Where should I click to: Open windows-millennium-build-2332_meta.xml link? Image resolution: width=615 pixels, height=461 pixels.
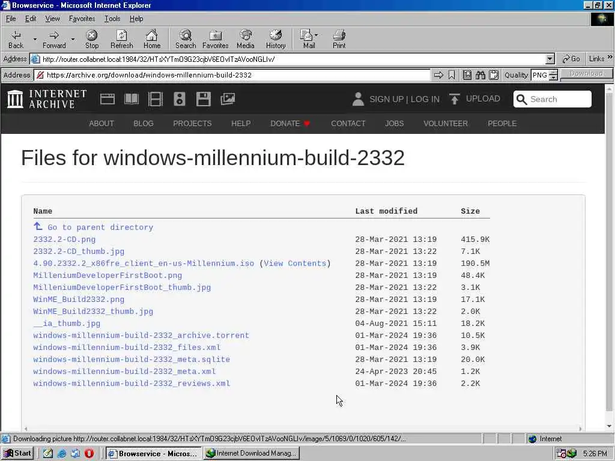(124, 372)
